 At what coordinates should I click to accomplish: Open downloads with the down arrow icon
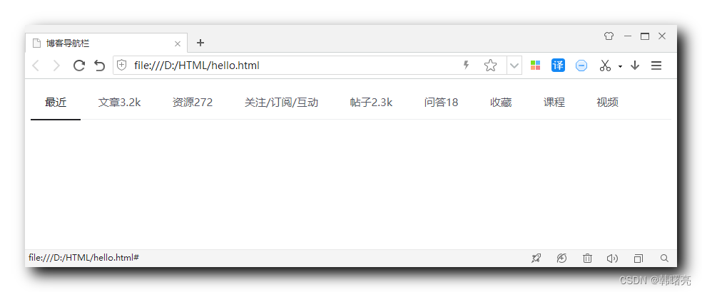click(x=634, y=66)
